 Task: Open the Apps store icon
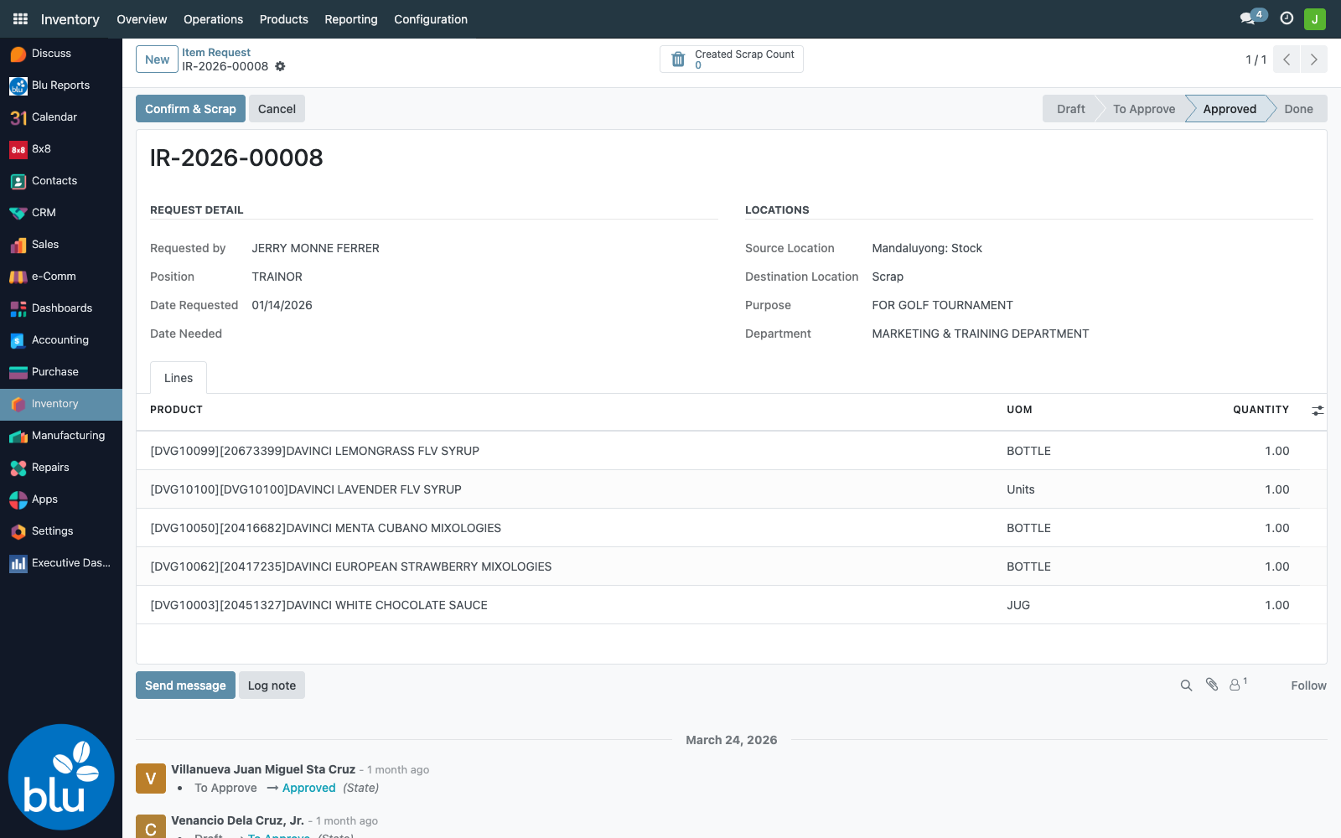[x=18, y=499]
